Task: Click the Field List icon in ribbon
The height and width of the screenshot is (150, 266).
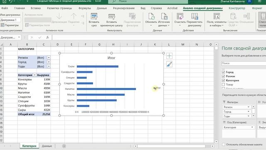Action: point(263,17)
